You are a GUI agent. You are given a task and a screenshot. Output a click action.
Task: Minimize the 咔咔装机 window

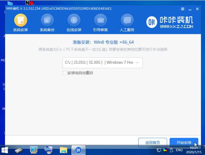189,9
